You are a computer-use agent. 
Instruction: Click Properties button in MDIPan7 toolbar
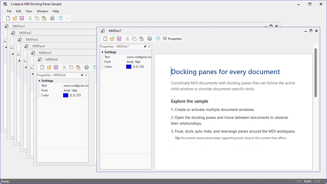(x=172, y=39)
